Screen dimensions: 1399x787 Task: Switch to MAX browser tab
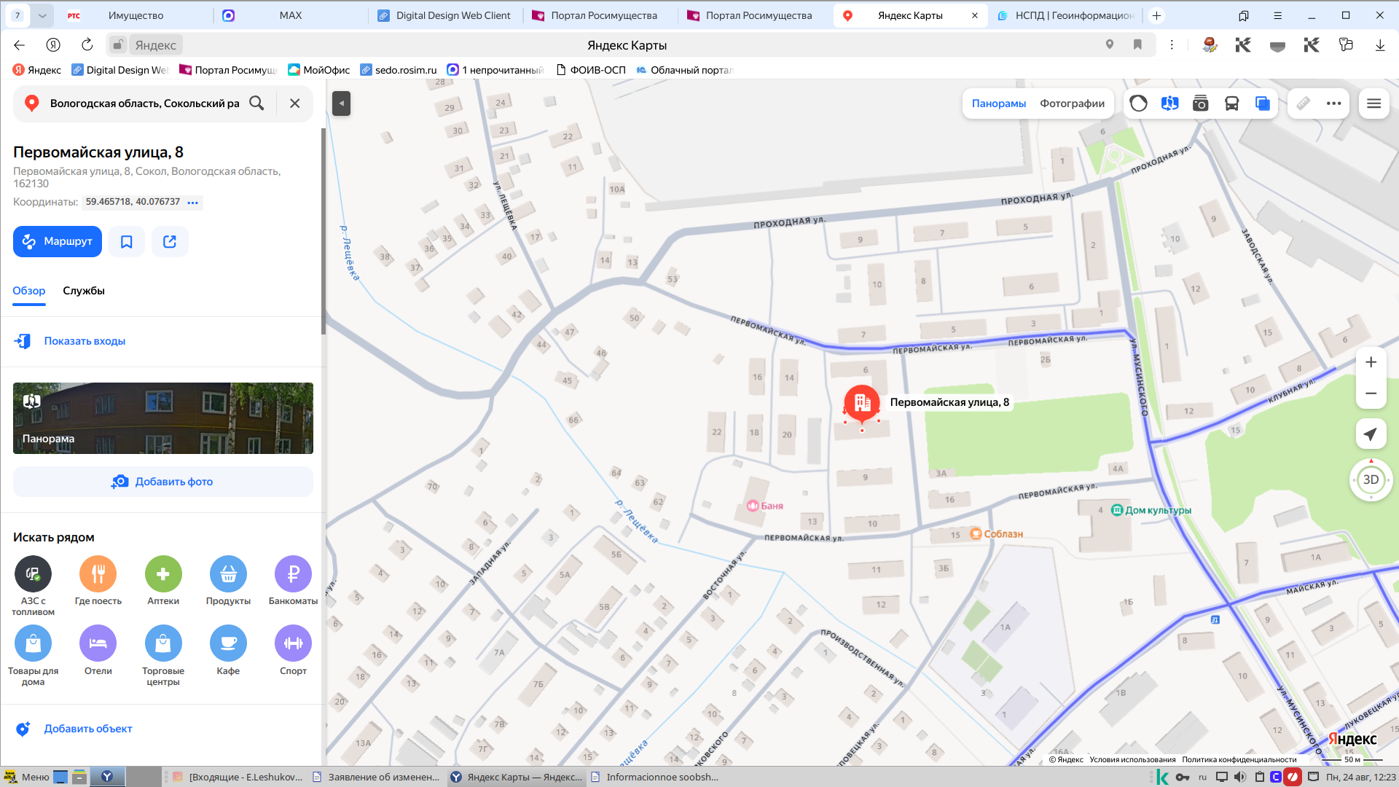coord(290,15)
